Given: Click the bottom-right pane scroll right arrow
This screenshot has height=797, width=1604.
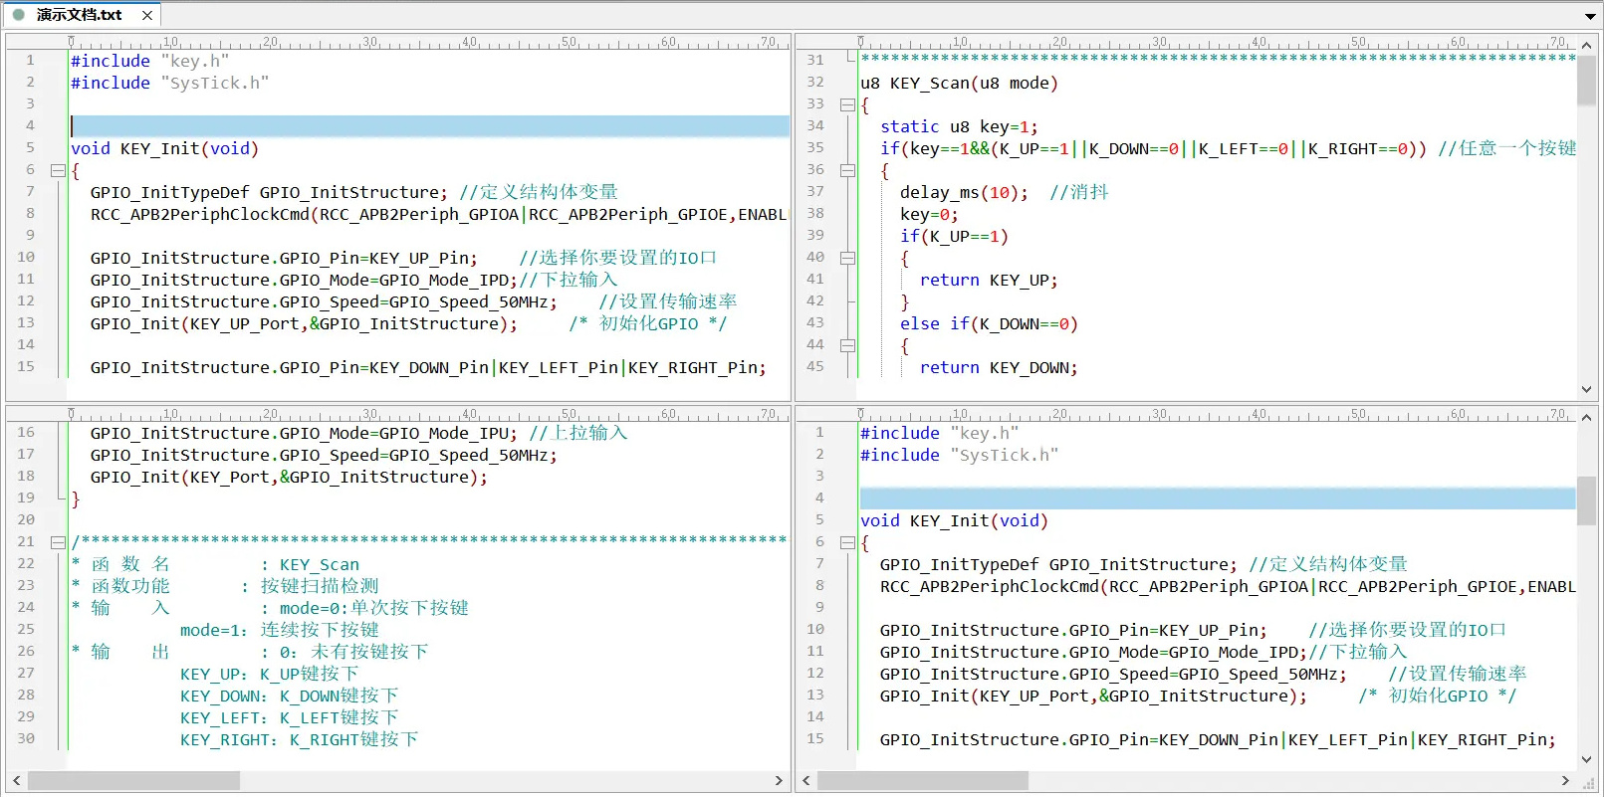Looking at the screenshot, I should coord(1566,781).
